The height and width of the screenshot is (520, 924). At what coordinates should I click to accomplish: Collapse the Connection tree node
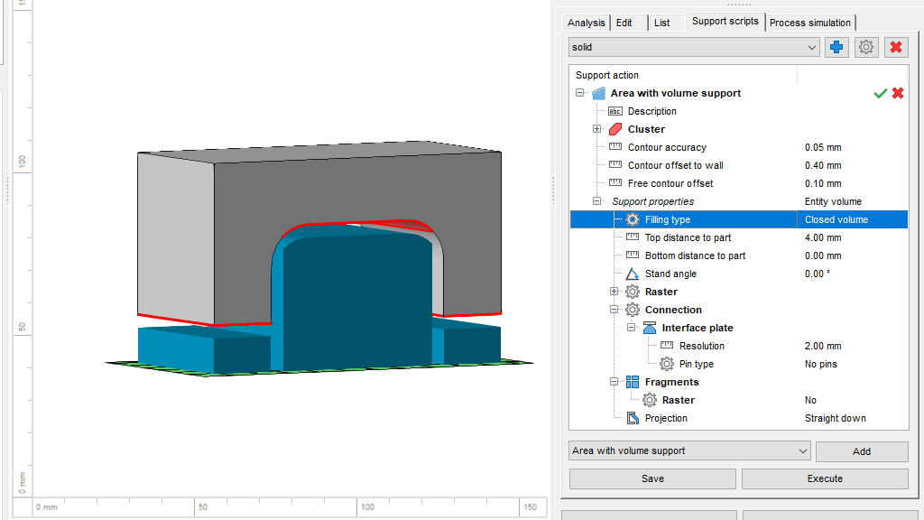[614, 310]
